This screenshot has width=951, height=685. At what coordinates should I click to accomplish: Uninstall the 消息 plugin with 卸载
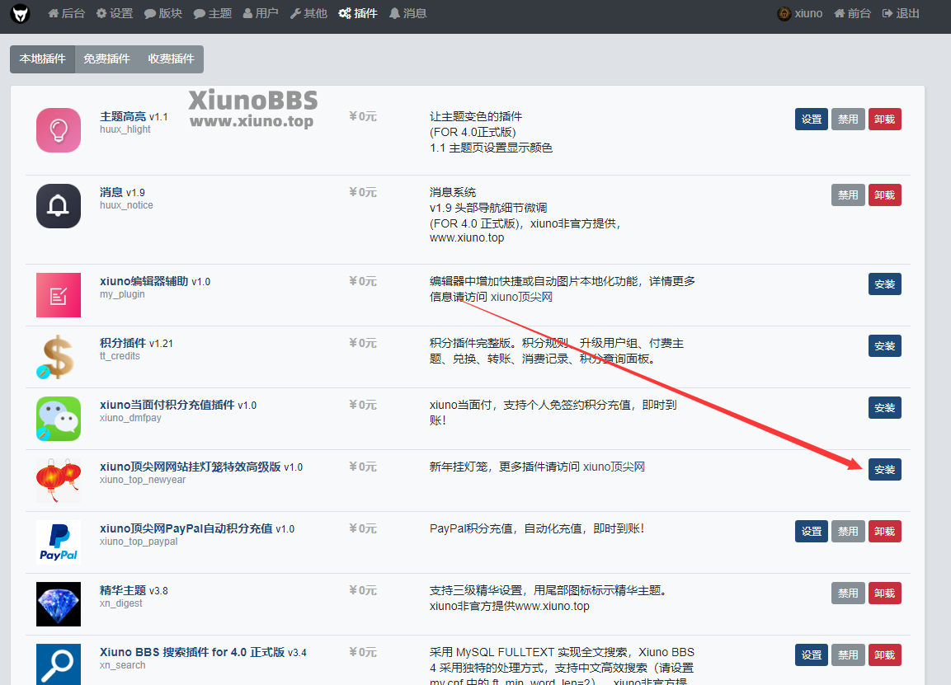[x=885, y=195]
